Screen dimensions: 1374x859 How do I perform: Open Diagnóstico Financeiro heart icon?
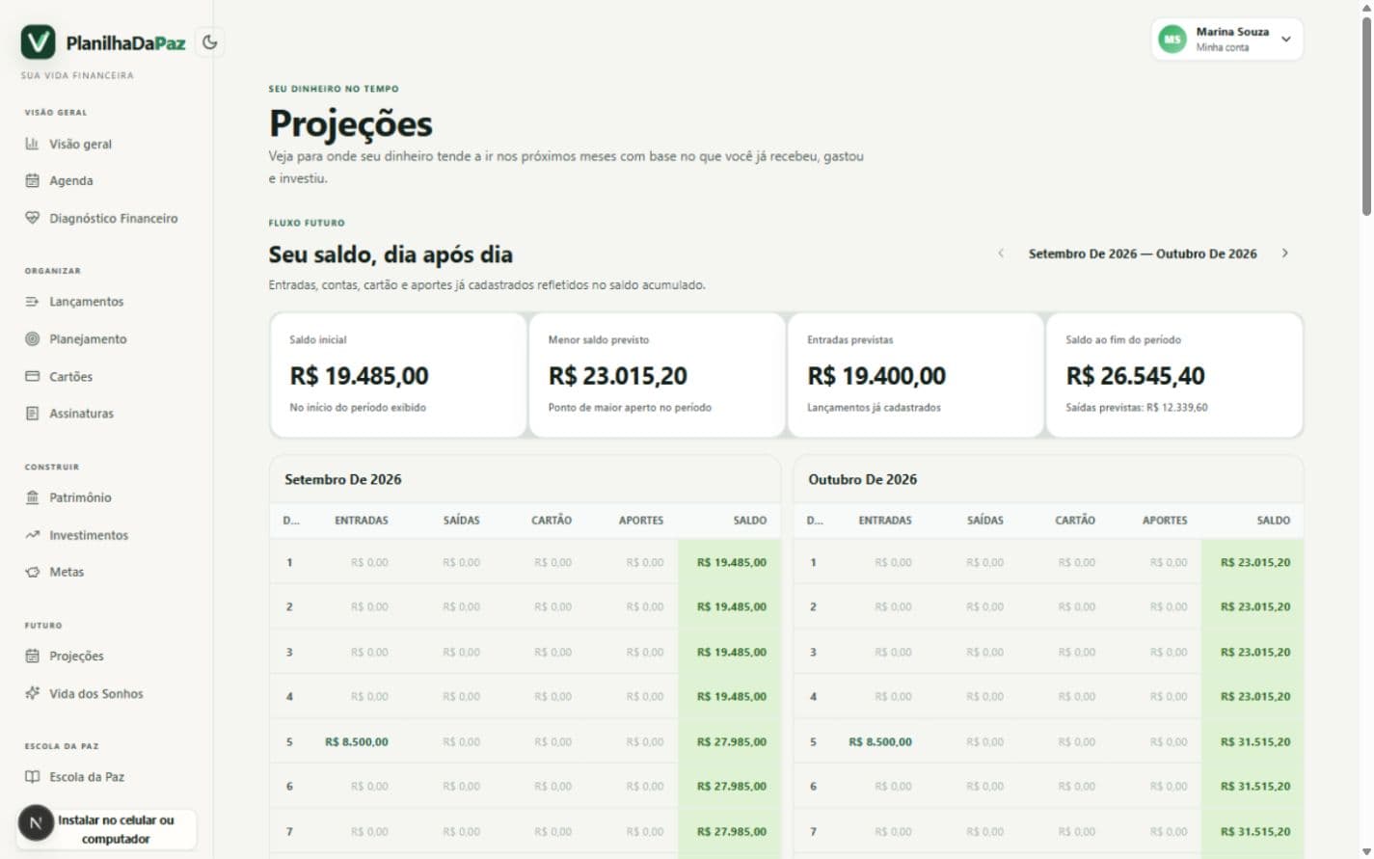32,218
